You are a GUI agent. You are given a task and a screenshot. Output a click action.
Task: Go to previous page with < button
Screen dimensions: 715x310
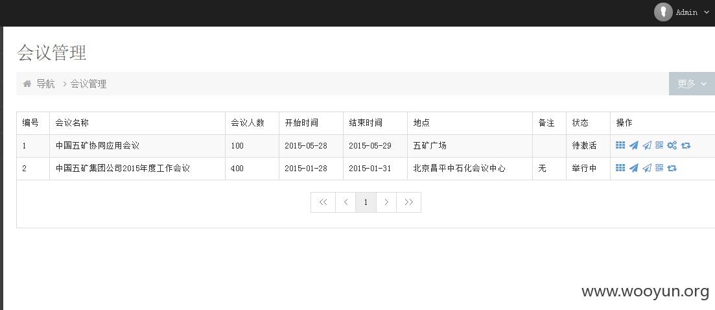click(x=346, y=202)
